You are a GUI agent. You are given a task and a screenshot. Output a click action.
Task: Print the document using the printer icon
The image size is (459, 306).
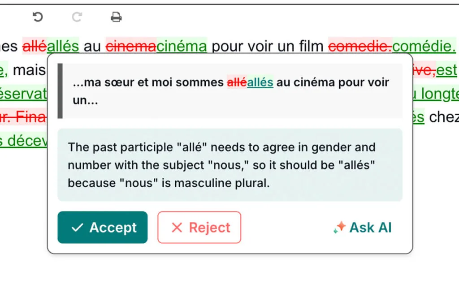pyautogui.click(x=116, y=17)
